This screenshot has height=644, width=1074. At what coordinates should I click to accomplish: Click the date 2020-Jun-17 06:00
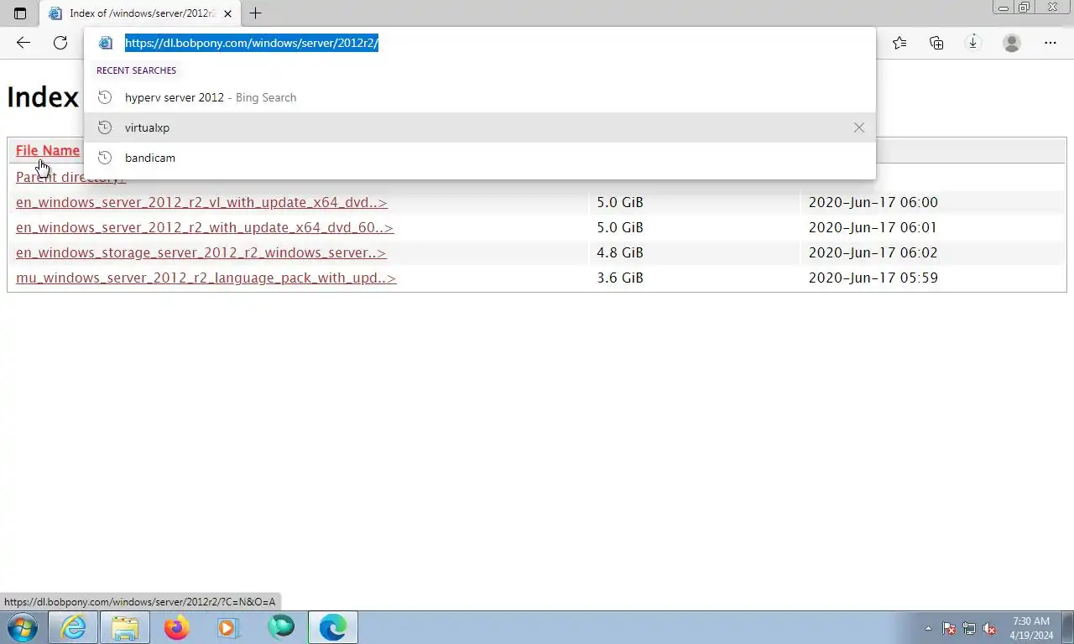[873, 202]
